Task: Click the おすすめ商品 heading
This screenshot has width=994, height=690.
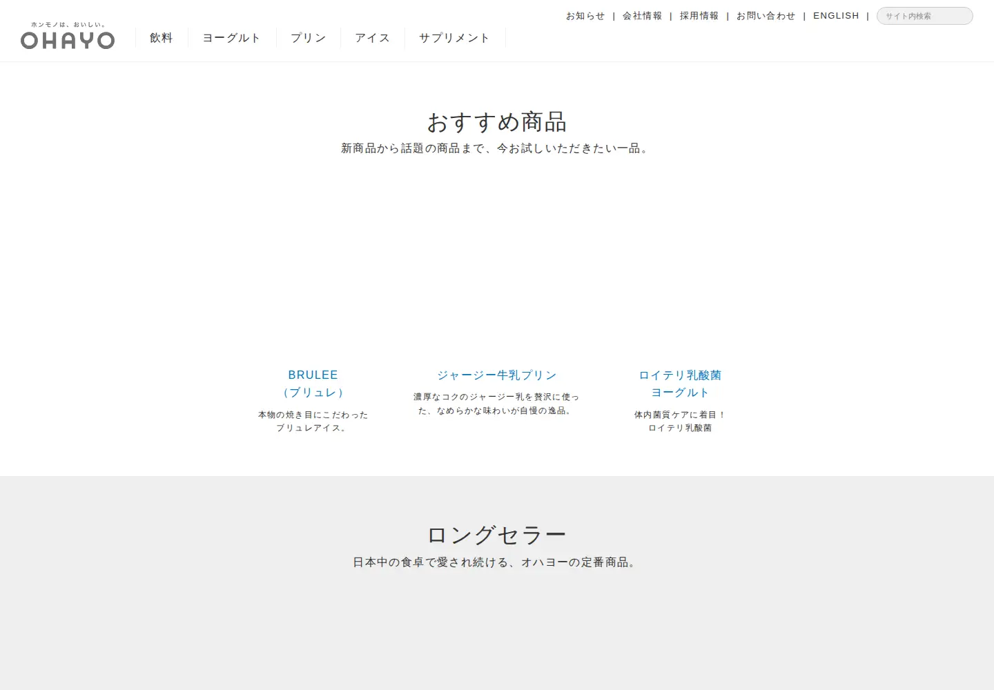Action: click(x=497, y=122)
